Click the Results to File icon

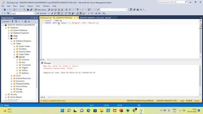[x=84, y=13]
